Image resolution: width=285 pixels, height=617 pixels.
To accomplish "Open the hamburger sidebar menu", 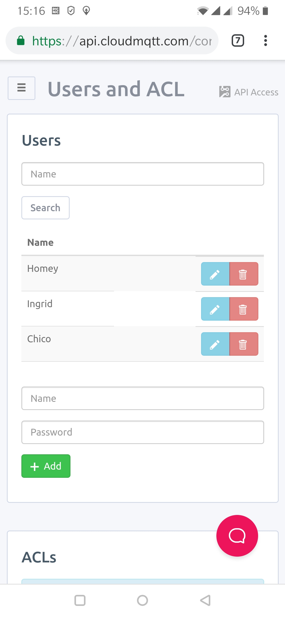I will coord(21,88).
